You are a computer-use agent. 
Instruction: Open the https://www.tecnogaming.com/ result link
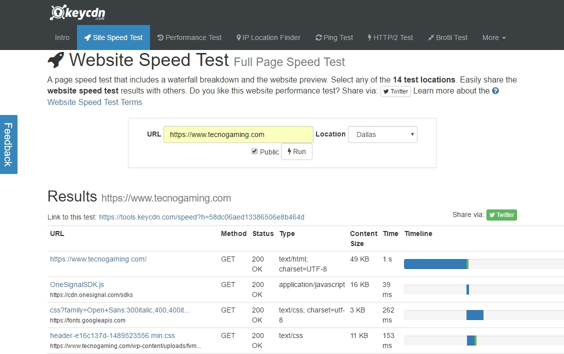tap(98, 259)
